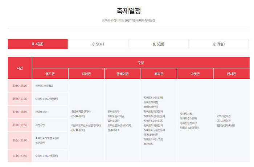
Task: Click the 이기자체험관 entry
Action: 224,121
